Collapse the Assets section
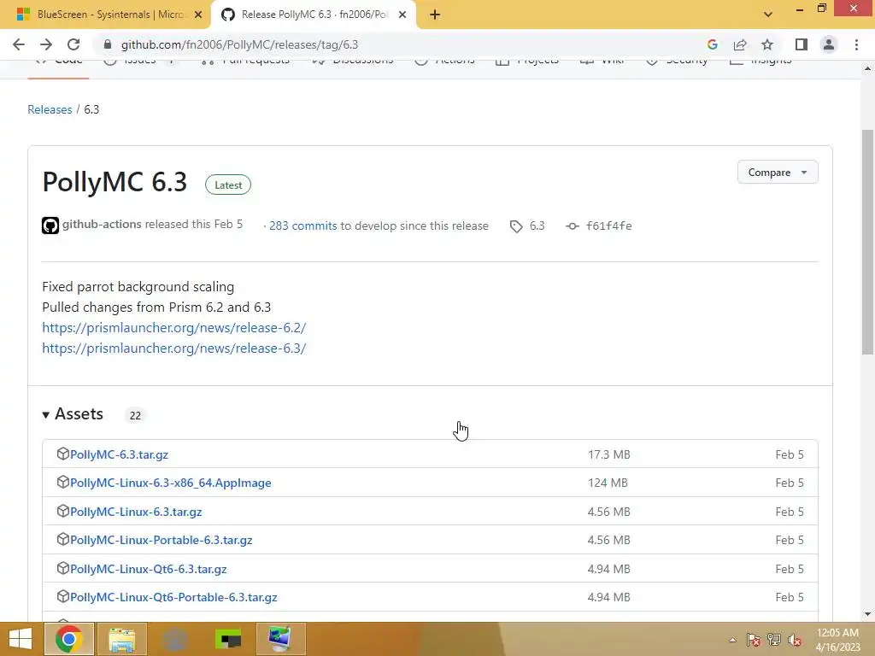This screenshot has height=656, width=875. [73, 414]
